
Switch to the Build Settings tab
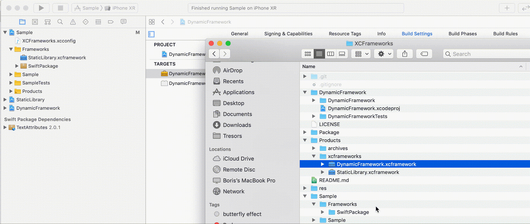(417, 34)
